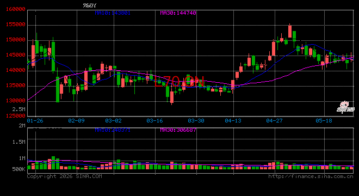Screen dimensions: 359x196
Task: Click the 04-27 date label
Action: (274, 120)
